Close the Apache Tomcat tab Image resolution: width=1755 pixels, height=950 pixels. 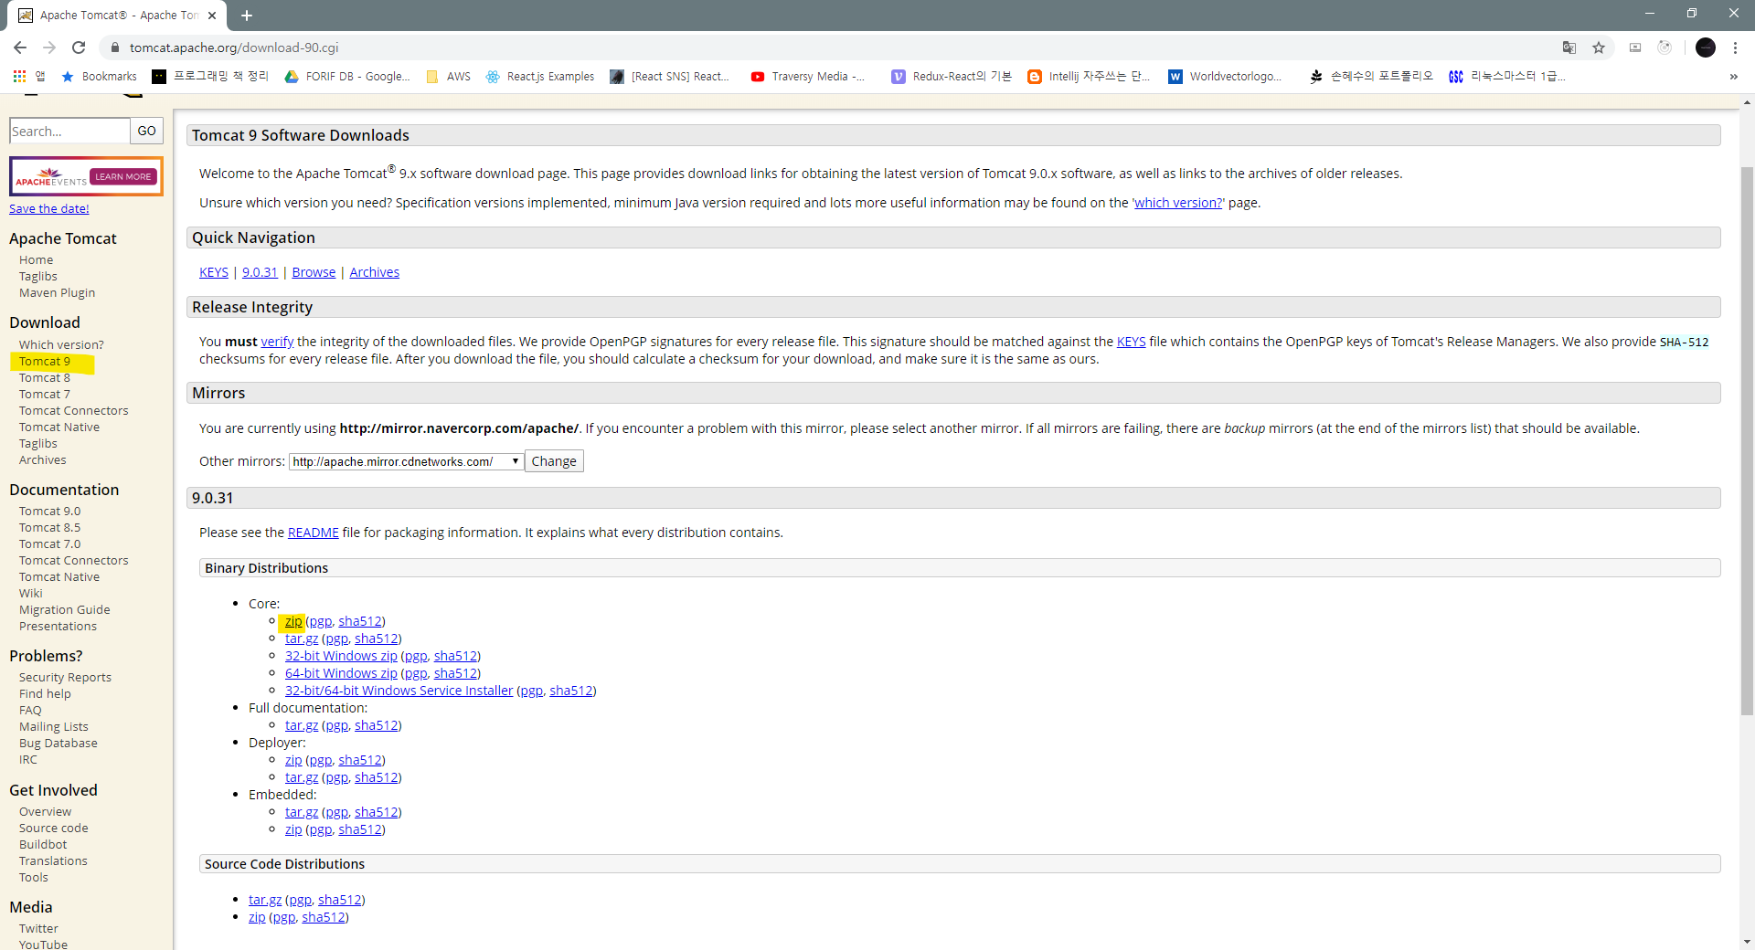coord(212,16)
